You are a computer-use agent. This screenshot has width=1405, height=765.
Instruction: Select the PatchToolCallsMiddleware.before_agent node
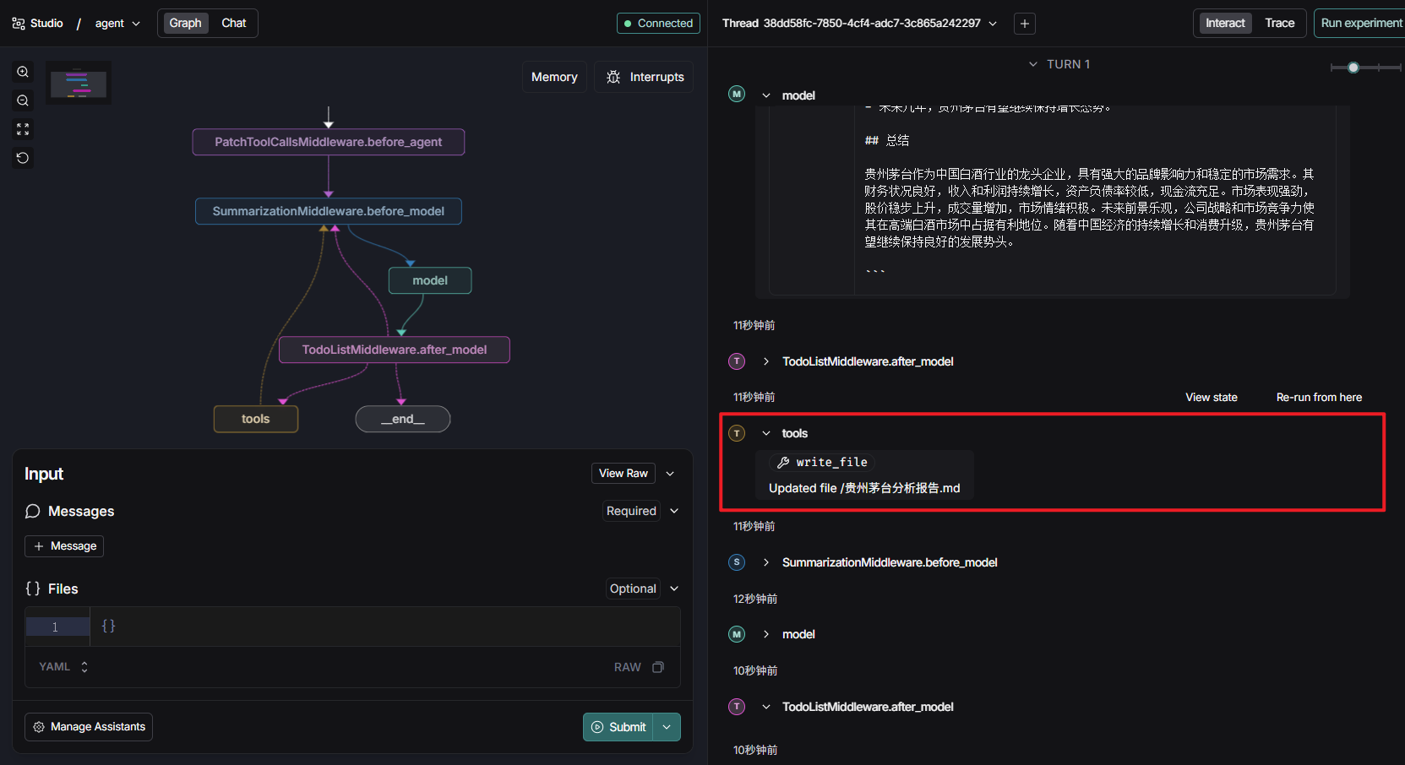click(329, 142)
